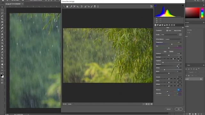Select the Spot Removal tool
The height and width of the screenshot is (115, 205).
pyautogui.click(x=86, y=6)
